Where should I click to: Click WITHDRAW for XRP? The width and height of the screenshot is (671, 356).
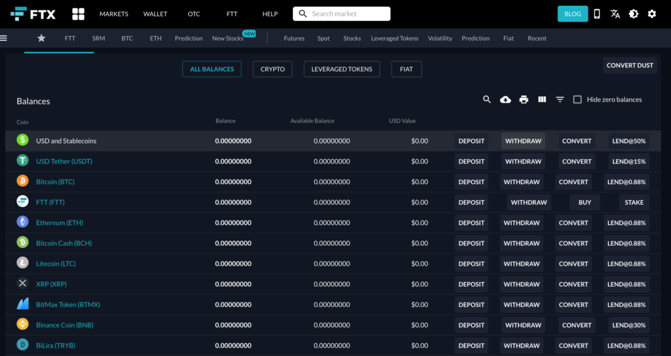[x=522, y=284]
